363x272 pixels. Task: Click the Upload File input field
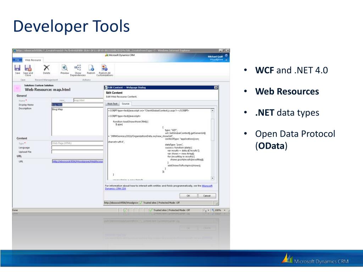pos(77,152)
